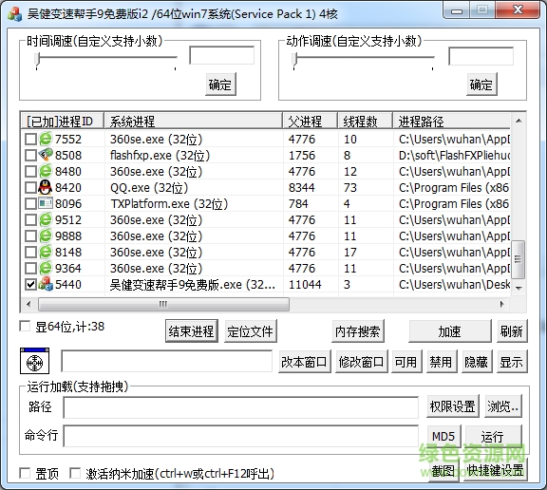This screenshot has height=490, width=547.
Task: Click the QQ penguin icon for process 8420
Action: pos(46,188)
